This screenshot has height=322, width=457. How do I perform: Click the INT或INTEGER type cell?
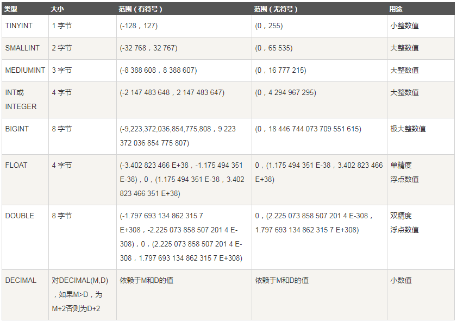click(x=26, y=100)
